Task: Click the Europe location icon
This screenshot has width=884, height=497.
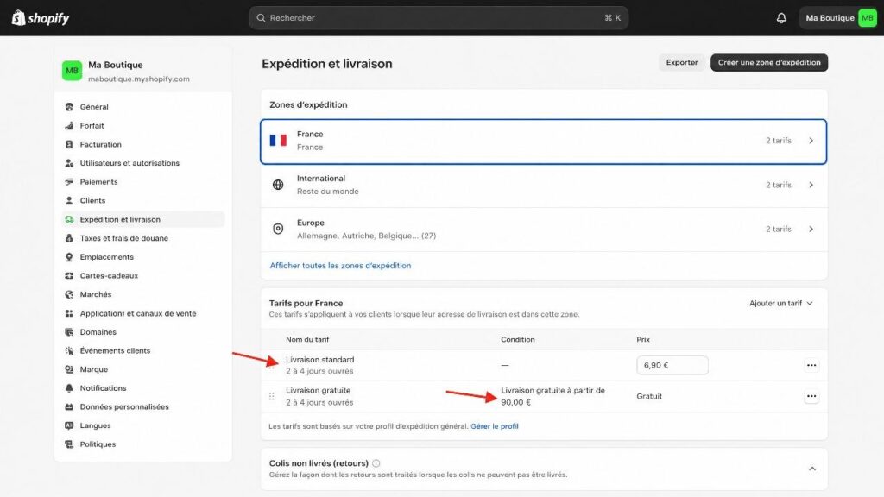Action: (278, 229)
